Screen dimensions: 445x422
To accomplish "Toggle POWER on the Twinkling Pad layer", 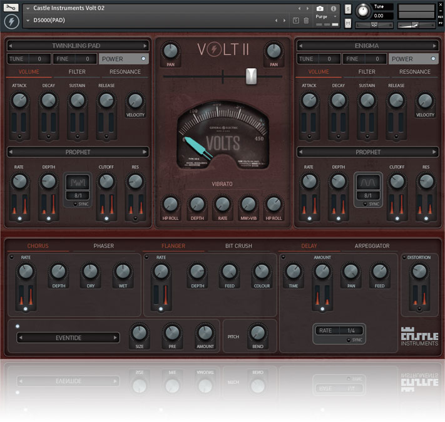I will pos(143,59).
